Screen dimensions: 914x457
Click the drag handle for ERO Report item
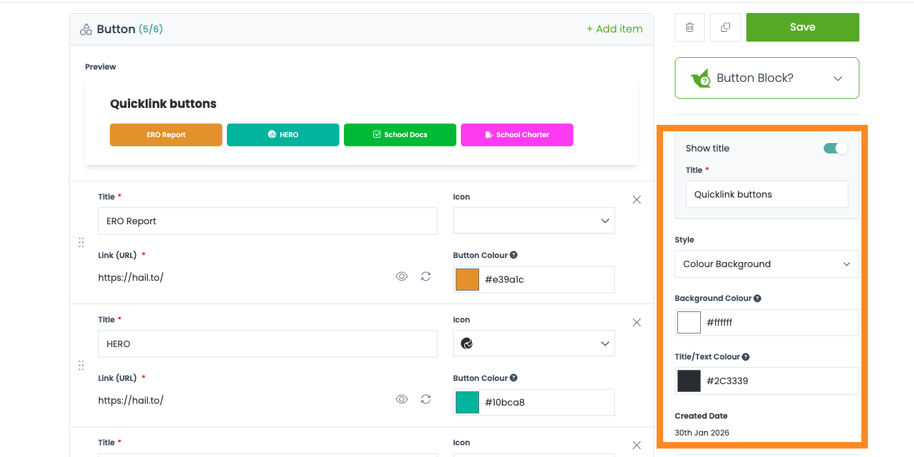coord(81,242)
